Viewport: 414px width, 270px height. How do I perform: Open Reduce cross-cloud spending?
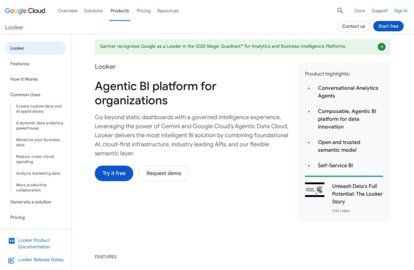[x=35, y=159]
